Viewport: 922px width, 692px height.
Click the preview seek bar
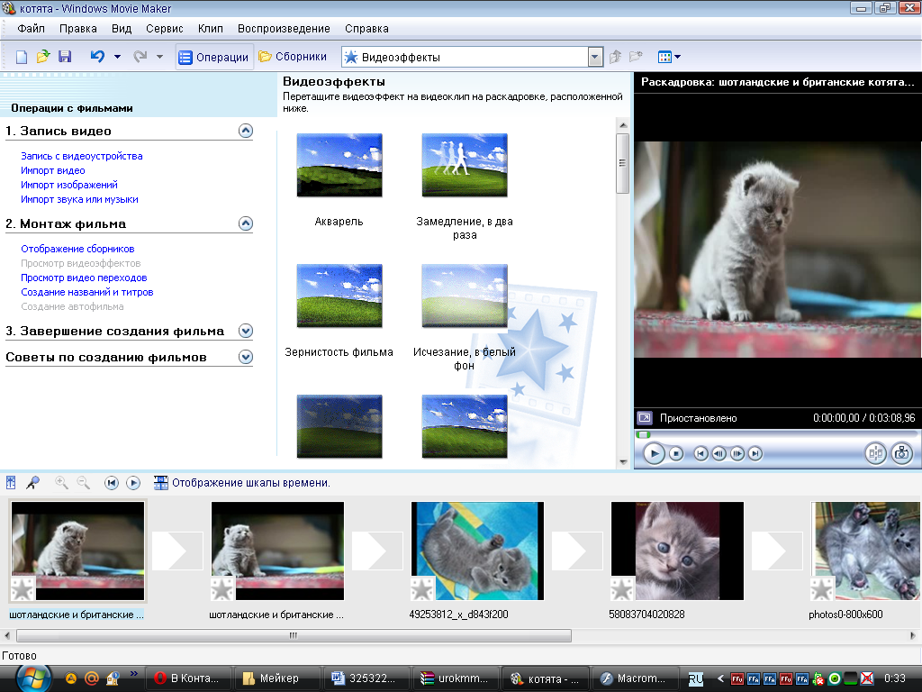[776, 434]
